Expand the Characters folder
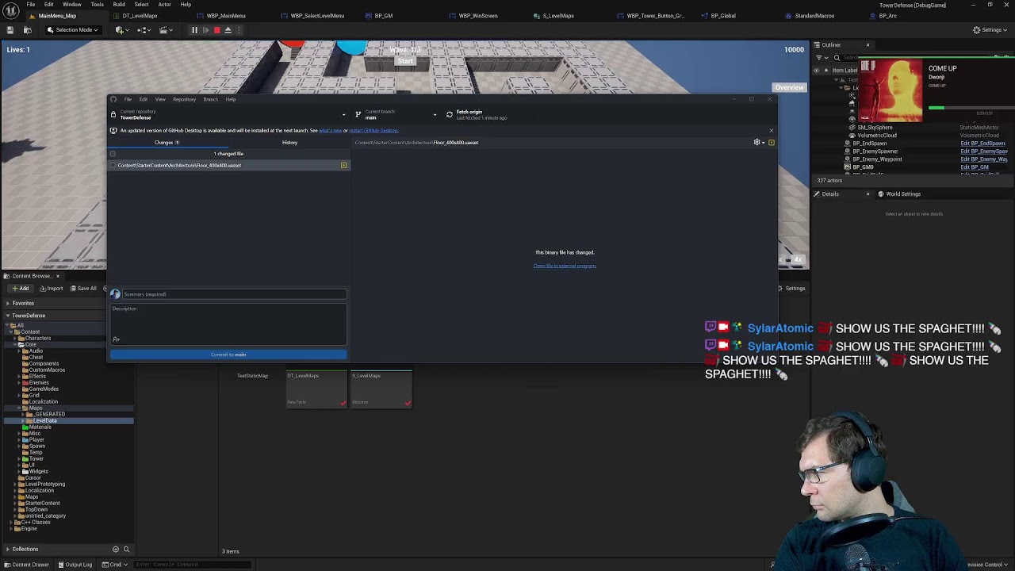 (x=15, y=339)
